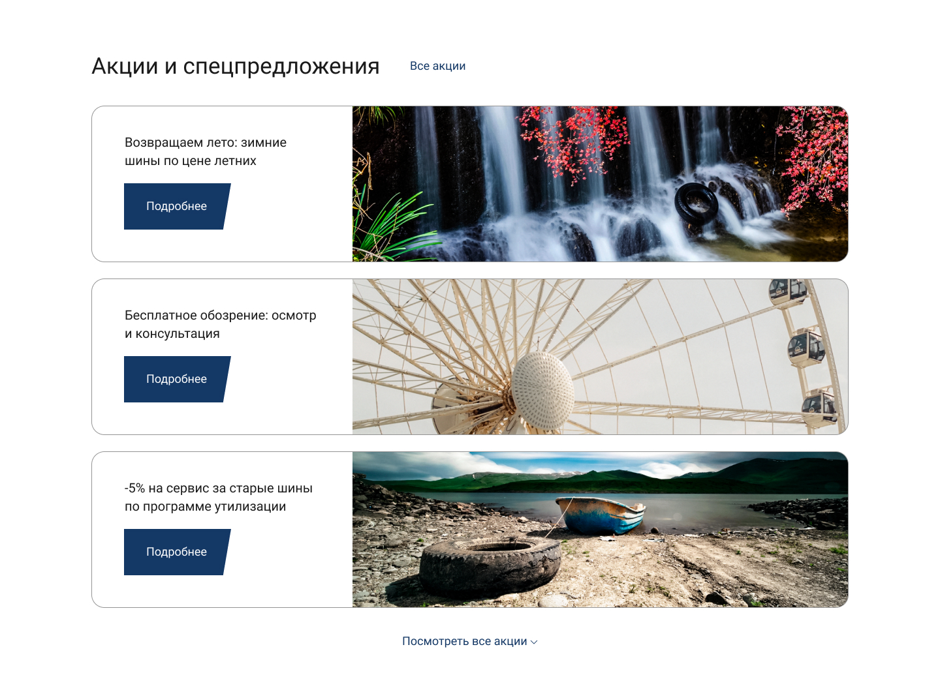Expand chevron next to 'Посмотреть все акции'
Image resolution: width=940 pixels, height=677 pixels.
(534, 642)
